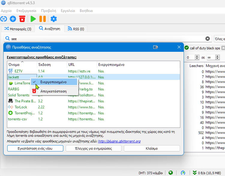The image size is (225, 176).
Task: Click the seeds minimum value field 0
Action: point(190,57)
